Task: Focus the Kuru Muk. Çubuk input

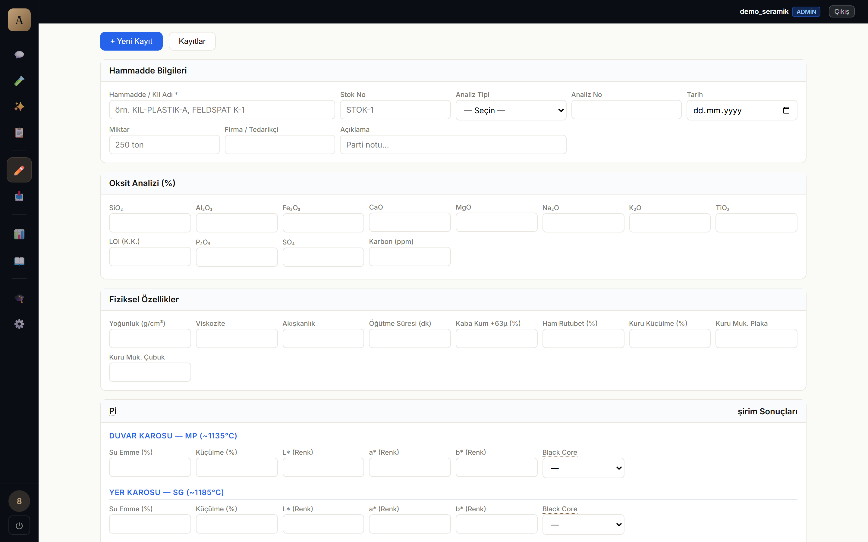Action: (150, 372)
